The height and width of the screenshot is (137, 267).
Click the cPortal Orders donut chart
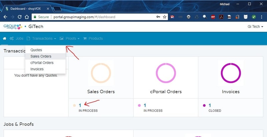(x=166, y=73)
